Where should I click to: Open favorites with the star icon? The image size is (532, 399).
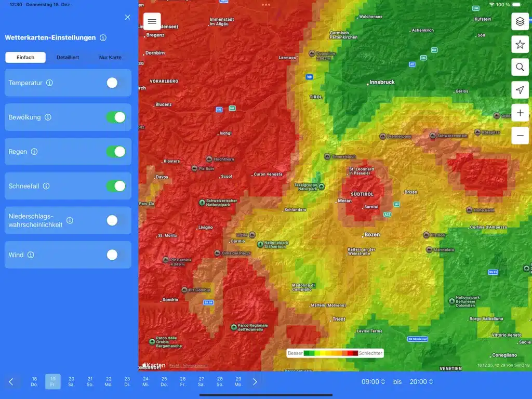pos(520,45)
